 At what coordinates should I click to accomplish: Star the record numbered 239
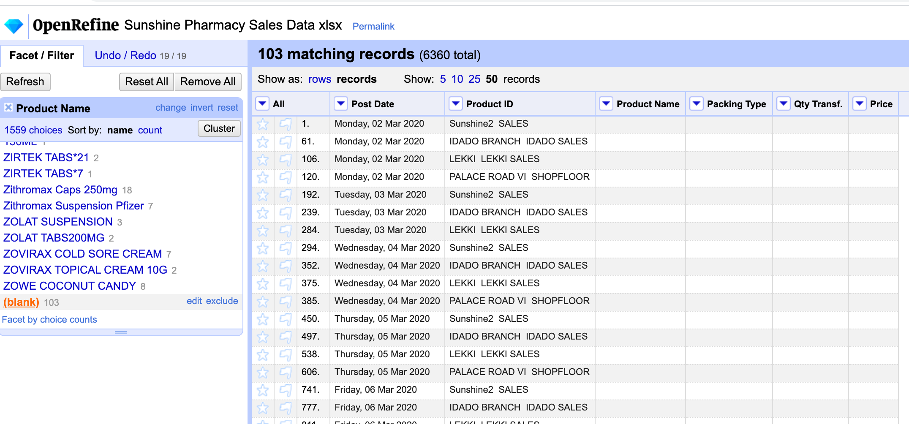tap(263, 213)
